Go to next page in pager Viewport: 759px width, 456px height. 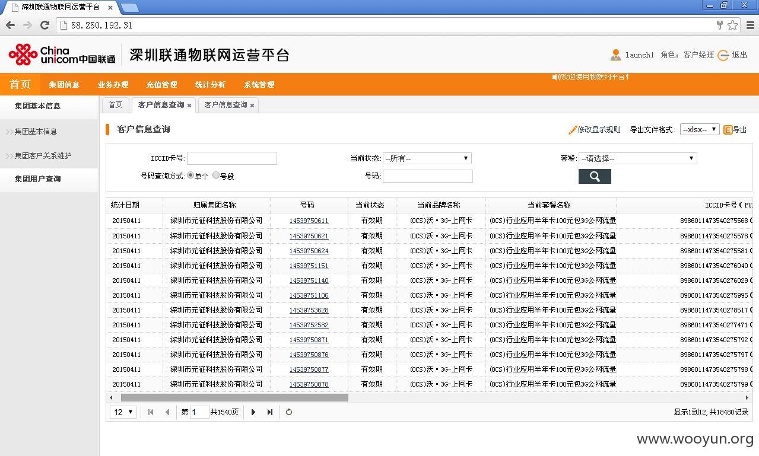(253, 412)
